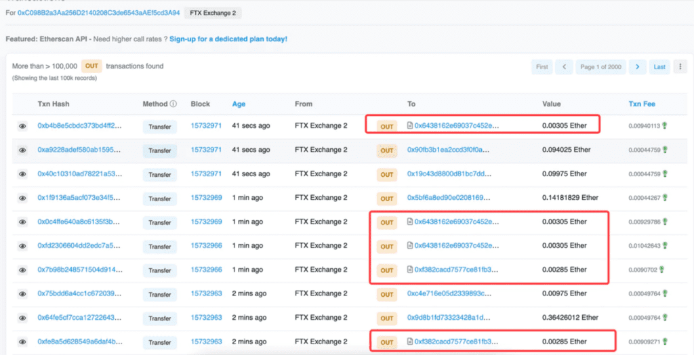
Task: Click Transfer method badge in 0xfe8a5d62 row
Action: coord(160,342)
